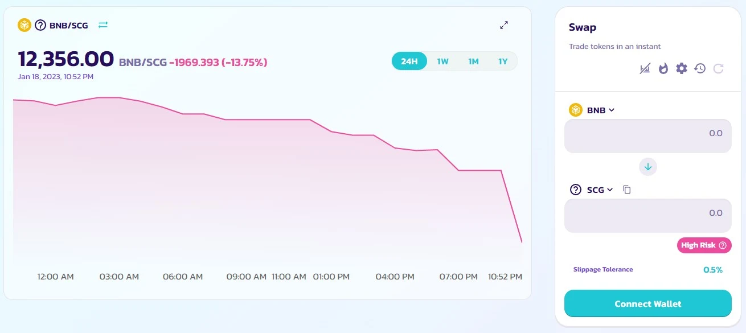
Task: Click the Jan 18, 2023, 10:52 PM timestamp
Action: click(56, 76)
